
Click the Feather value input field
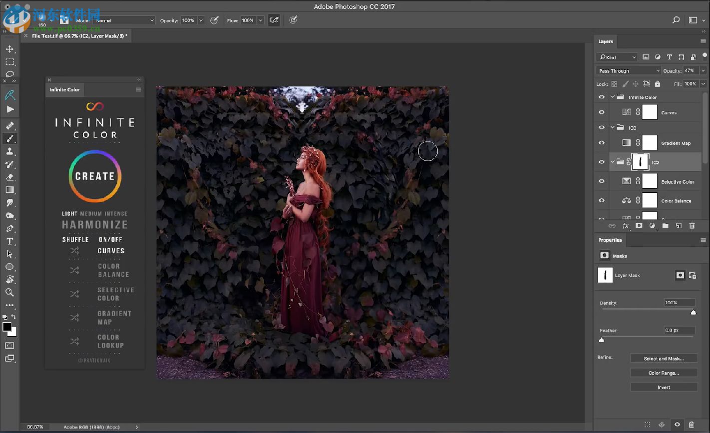(x=679, y=330)
